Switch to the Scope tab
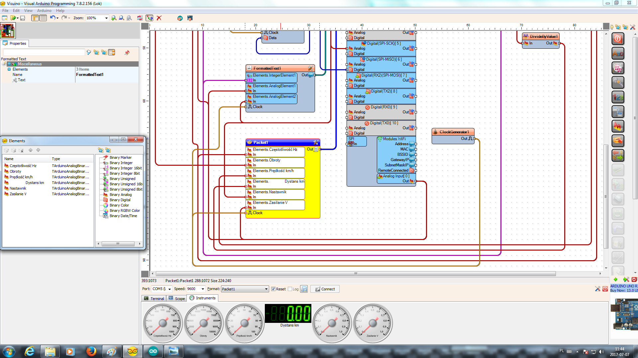 [177, 298]
